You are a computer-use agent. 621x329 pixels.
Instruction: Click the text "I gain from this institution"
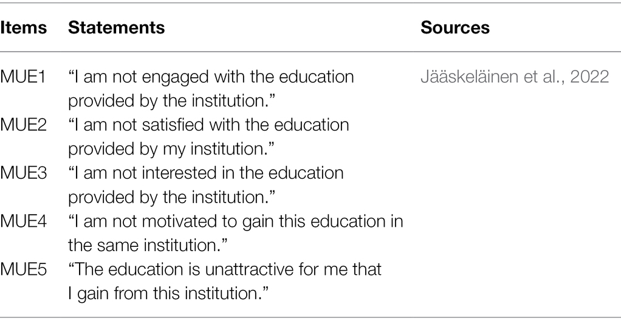[x=168, y=294]
